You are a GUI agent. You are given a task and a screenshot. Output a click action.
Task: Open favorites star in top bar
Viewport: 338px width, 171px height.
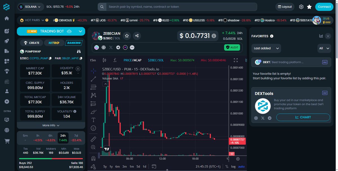pyautogui.click(x=309, y=7)
